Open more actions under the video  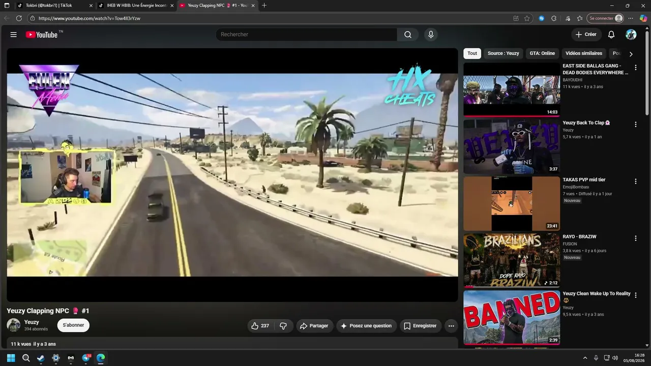click(451, 326)
